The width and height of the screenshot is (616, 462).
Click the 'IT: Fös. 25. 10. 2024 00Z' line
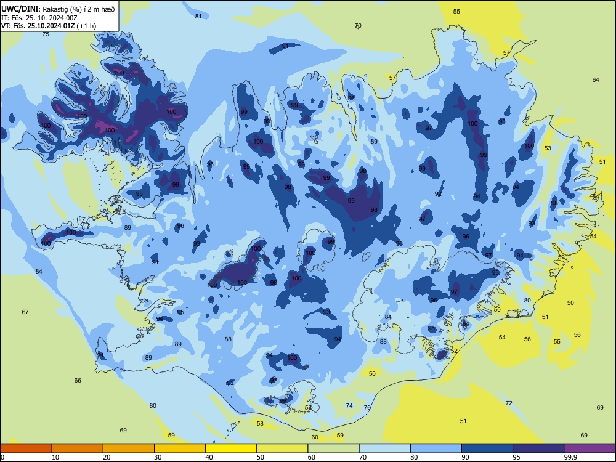(39, 18)
